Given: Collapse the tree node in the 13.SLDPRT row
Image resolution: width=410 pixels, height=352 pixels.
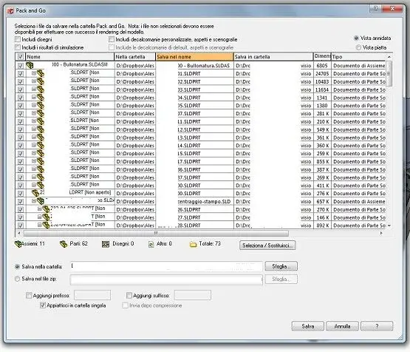Looking at the screenshot, I should click(x=34, y=137).
